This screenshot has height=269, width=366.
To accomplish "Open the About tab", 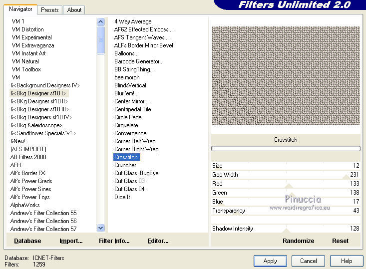I will (74, 10).
